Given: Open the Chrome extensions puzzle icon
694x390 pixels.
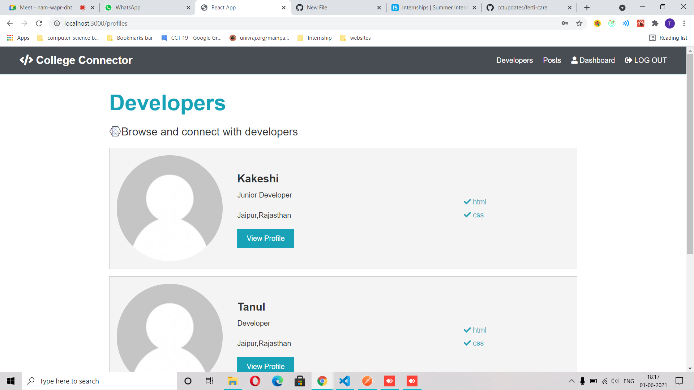Looking at the screenshot, I should pos(655,23).
